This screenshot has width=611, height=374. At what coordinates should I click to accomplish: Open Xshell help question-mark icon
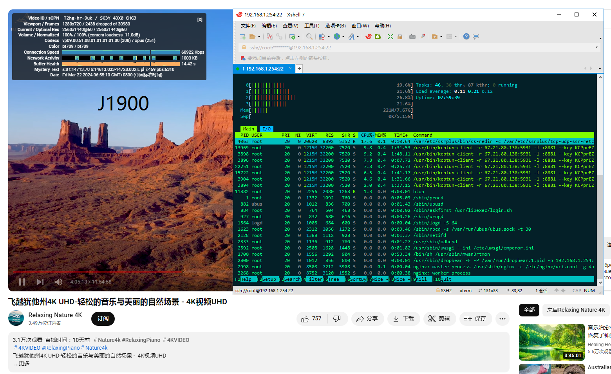point(466,36)
